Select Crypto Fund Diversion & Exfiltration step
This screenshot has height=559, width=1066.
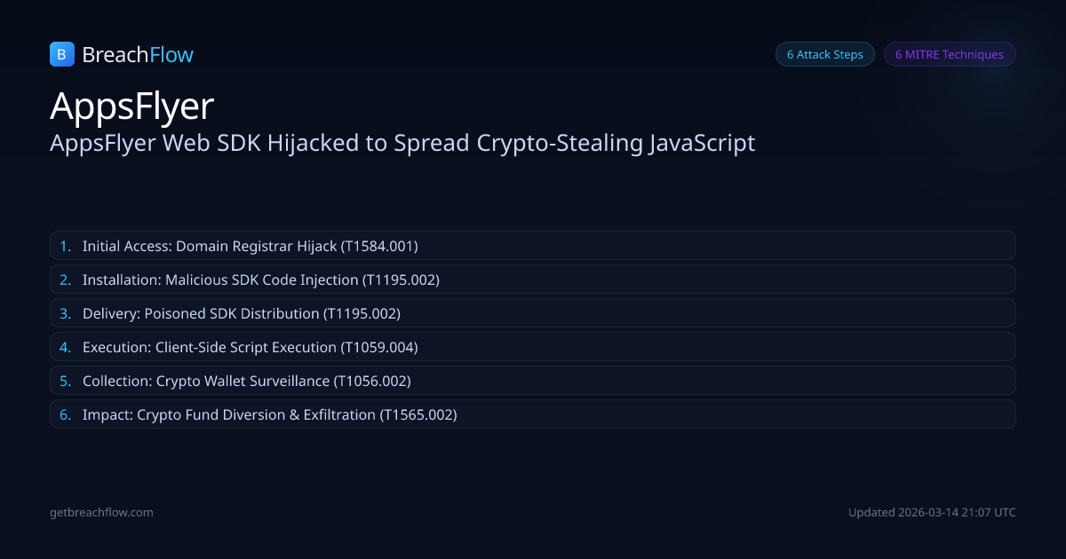pos(269,414)
